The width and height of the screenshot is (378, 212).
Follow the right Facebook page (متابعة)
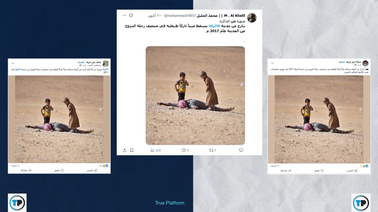point(342,62)
